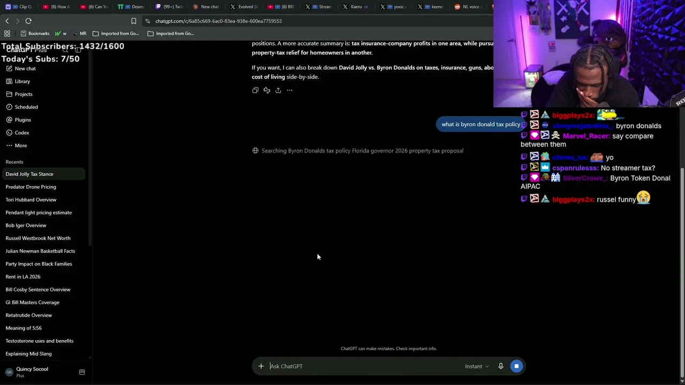This screenshot has height=385, width=685.
Task: Open the first Imported from Go... bookmark folder
Action: [116, 33]
